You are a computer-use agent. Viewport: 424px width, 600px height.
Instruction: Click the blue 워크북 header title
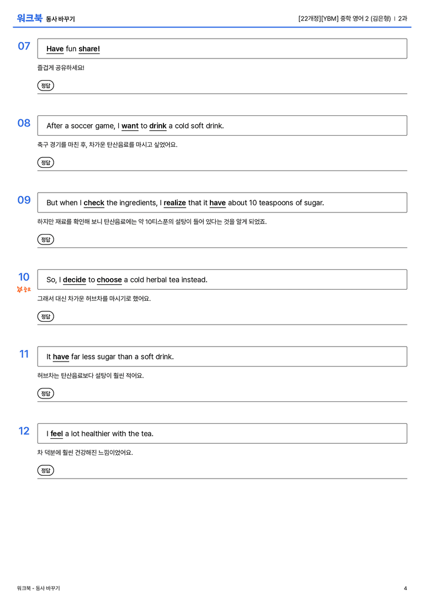tap(29, 18)
